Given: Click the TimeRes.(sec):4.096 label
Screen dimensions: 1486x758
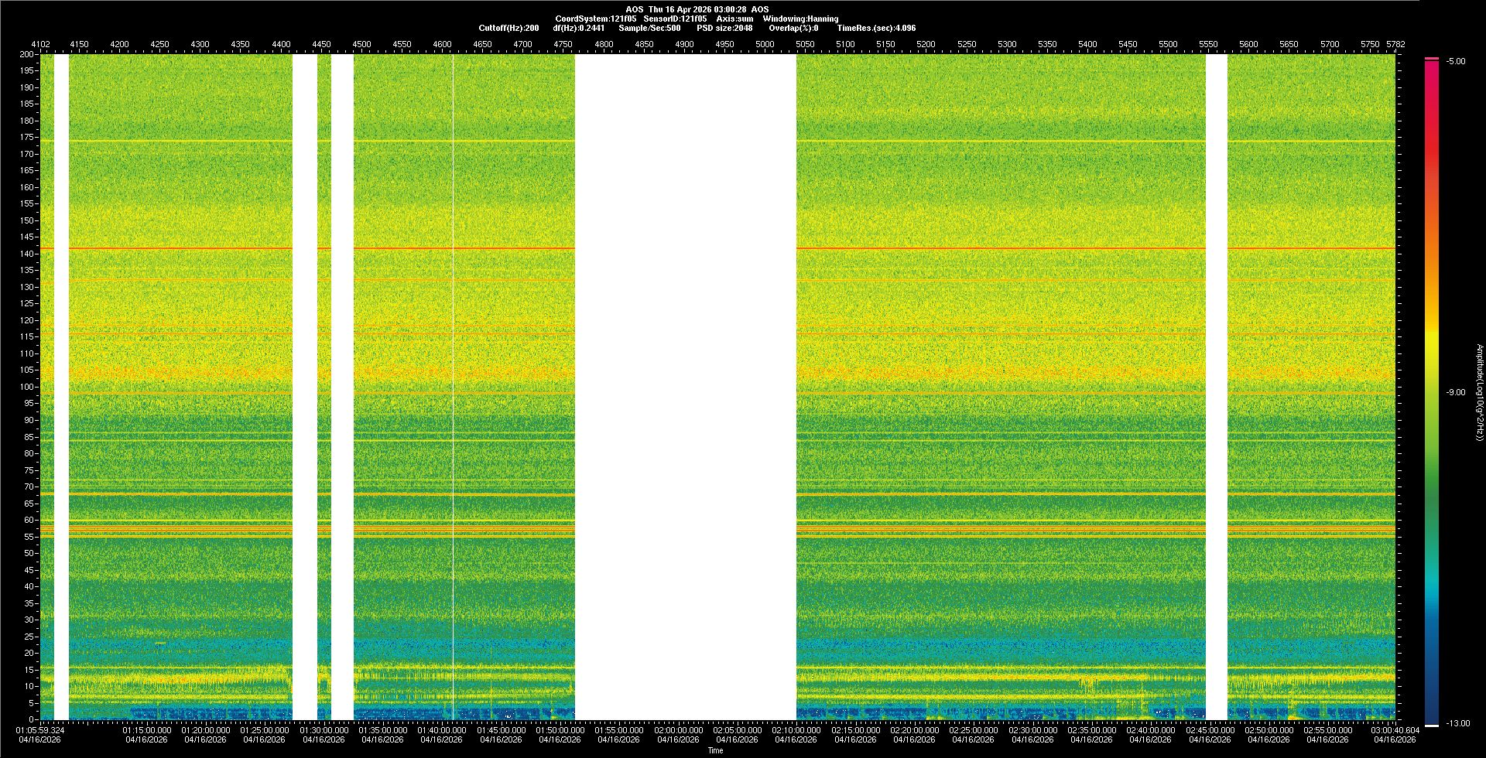Looking at the screenshot, I should click(x=876, y=28).
